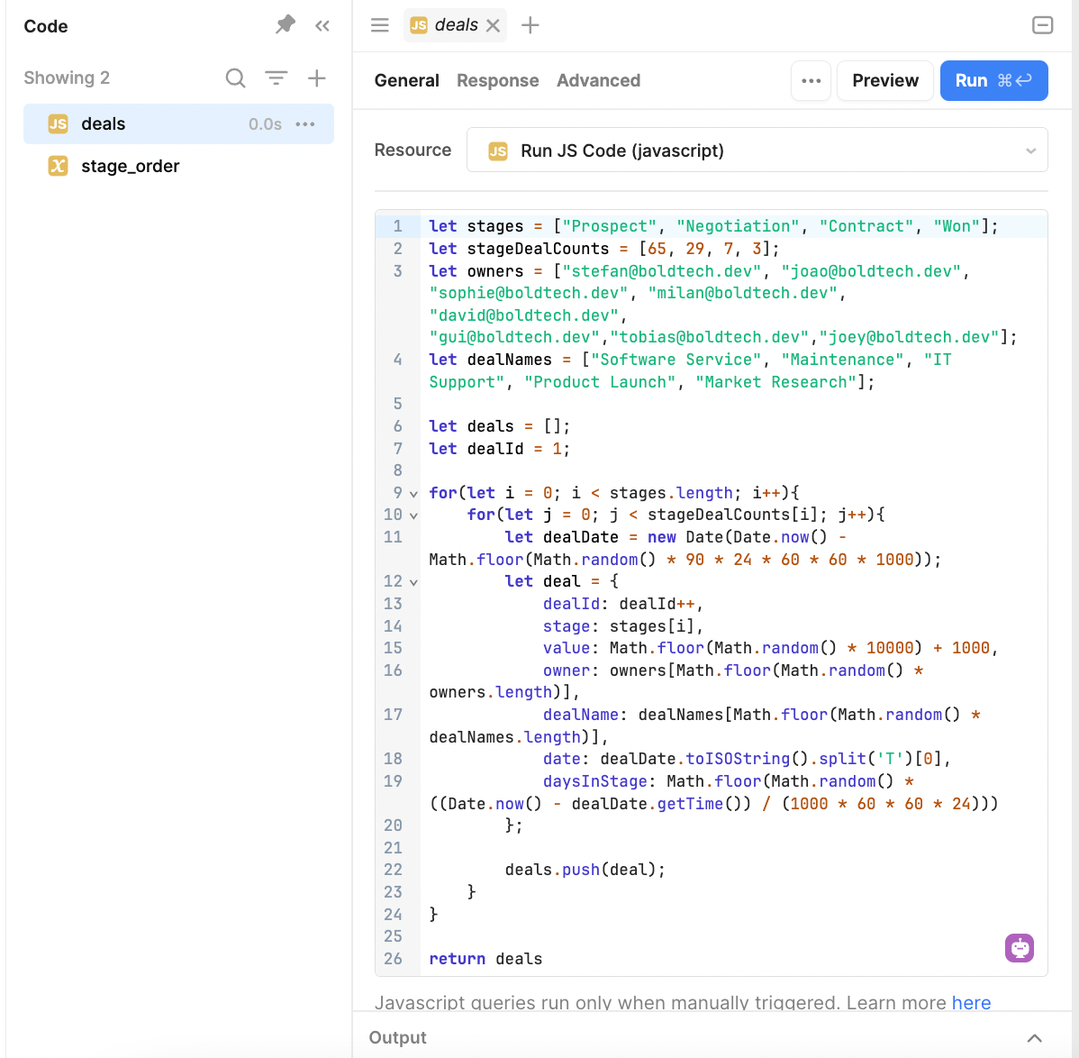Click 'let dealId = 1;' code line
The width and height of the screenshot is (1079, 1058).
click(500, 449)
